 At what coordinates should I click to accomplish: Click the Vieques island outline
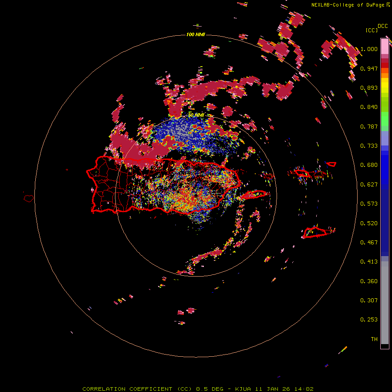tap(255, 195)
